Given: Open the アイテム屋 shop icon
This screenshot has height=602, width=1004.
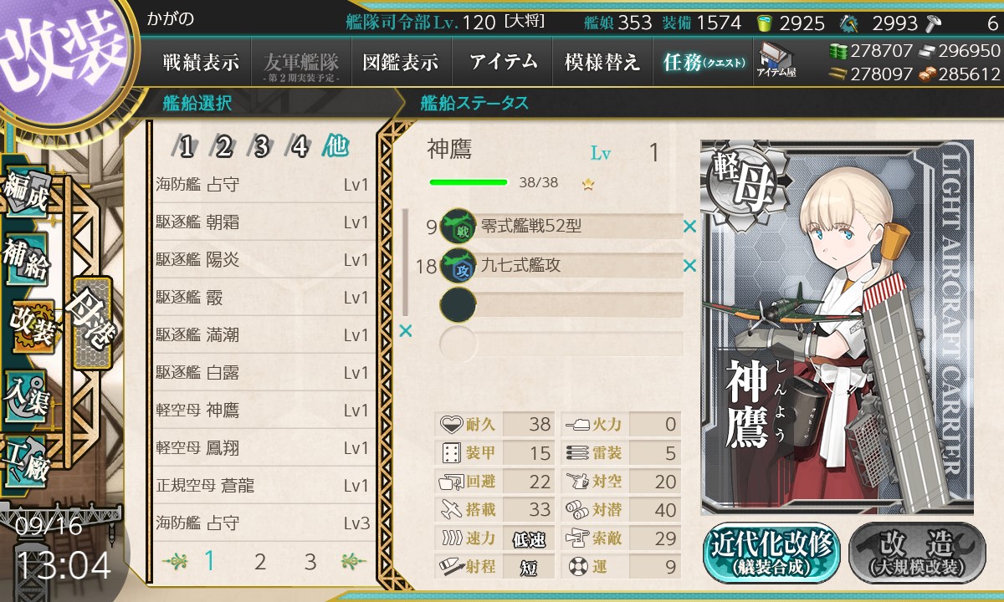Looking at the screenshot, I should 776,60.
